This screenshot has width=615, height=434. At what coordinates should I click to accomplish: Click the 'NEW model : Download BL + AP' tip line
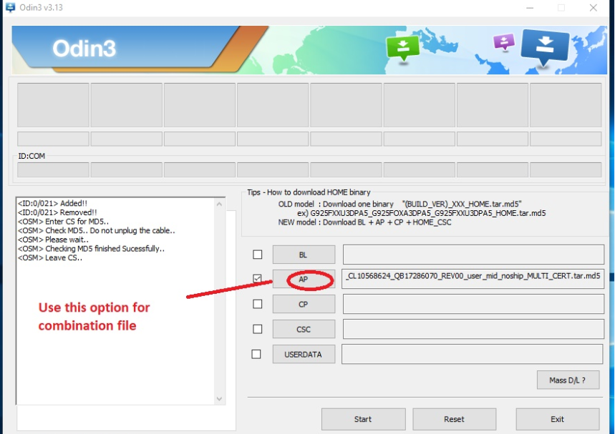(x=364, y=222)
